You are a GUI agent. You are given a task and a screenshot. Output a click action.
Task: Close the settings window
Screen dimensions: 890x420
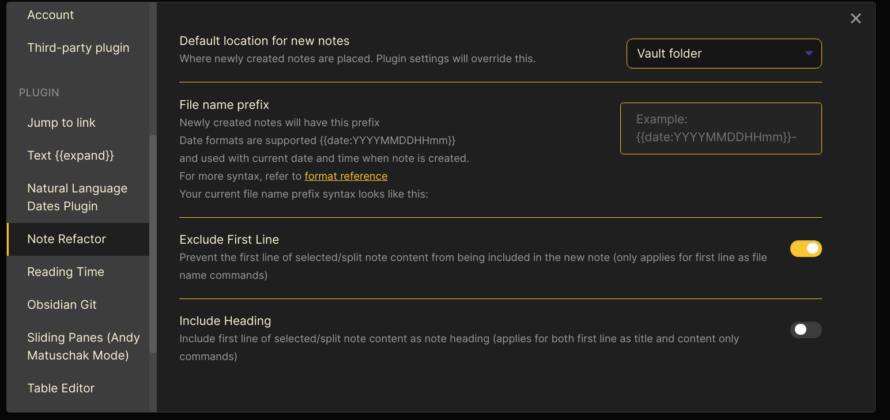(x=855, y=18)
